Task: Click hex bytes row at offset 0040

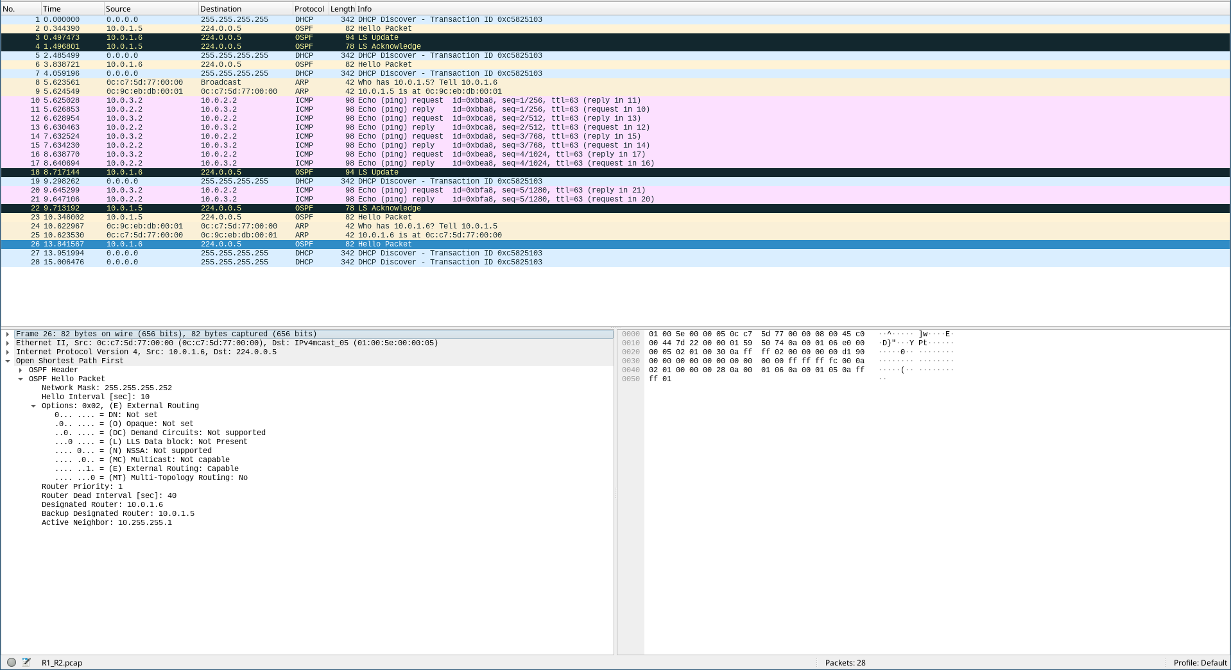Action: pos(756,370)
